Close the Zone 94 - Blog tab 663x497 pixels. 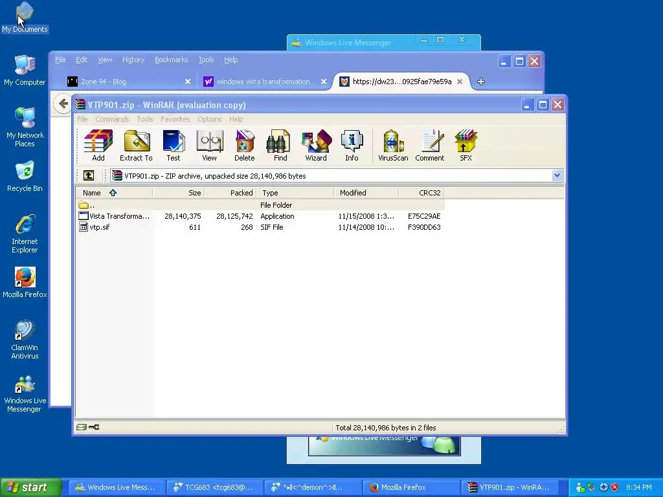[x=187, y=82]
